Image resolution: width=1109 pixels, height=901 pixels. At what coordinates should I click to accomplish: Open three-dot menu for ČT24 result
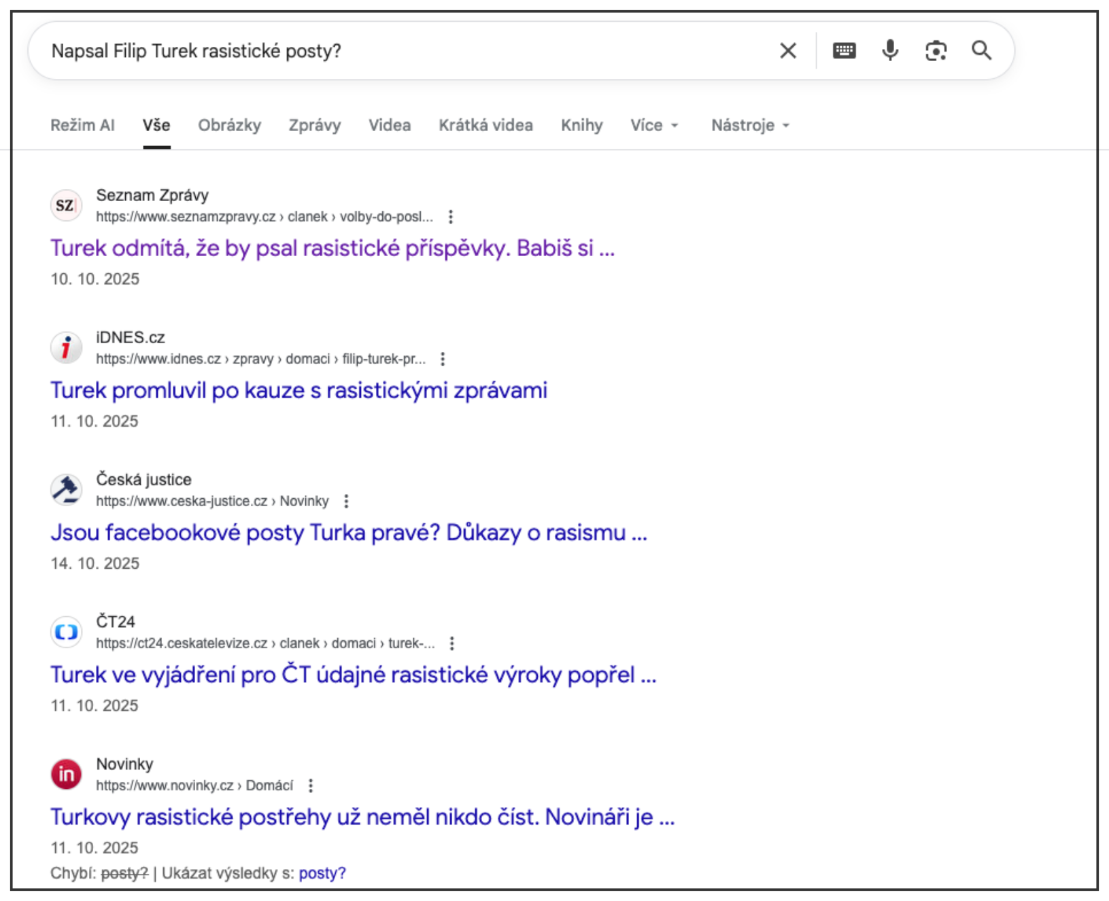click(451, 643)
